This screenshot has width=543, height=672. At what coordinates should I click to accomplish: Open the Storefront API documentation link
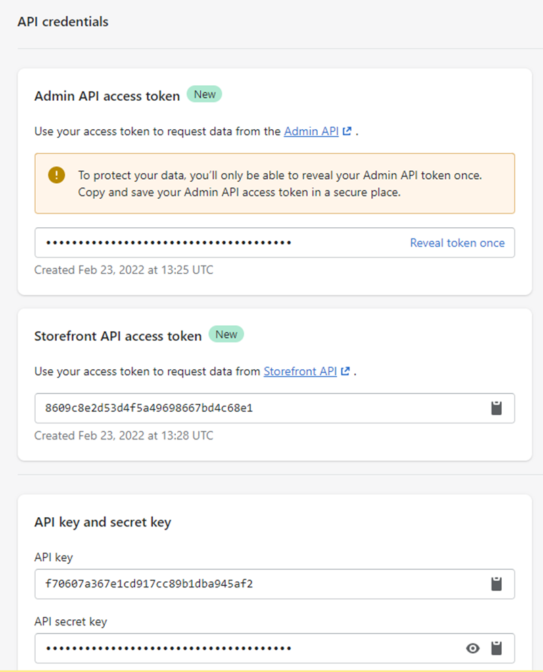(x=300, y=372)
